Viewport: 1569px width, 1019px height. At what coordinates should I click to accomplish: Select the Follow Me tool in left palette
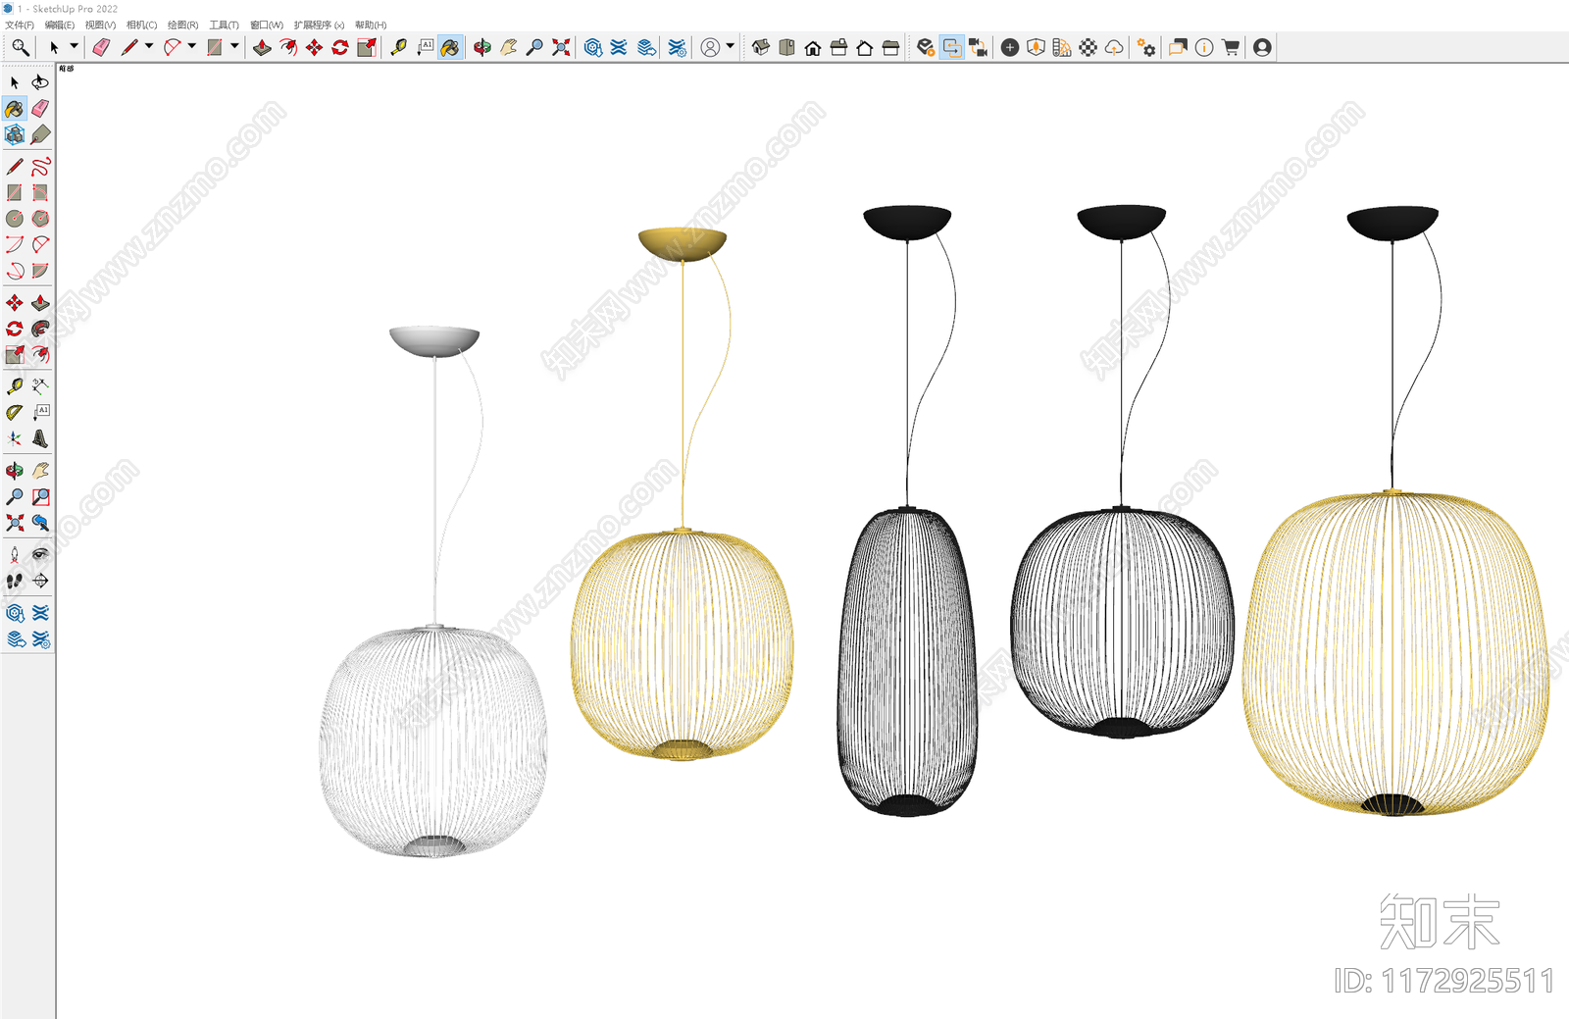(x=40, y=329)
